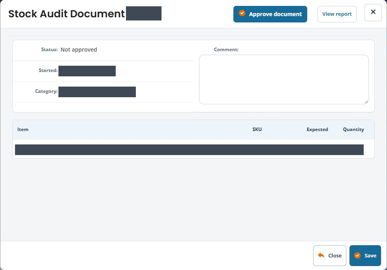This screenshot has height=270, width=387.
Task: Close the dialog with the X icon
Action: click(x=373, y=12)
